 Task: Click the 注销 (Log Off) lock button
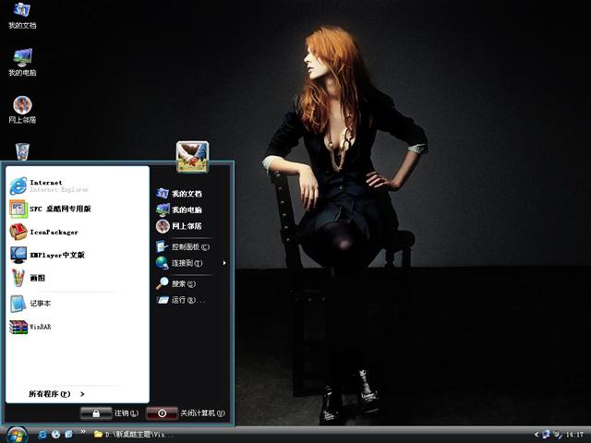click(x=96, y=413)
